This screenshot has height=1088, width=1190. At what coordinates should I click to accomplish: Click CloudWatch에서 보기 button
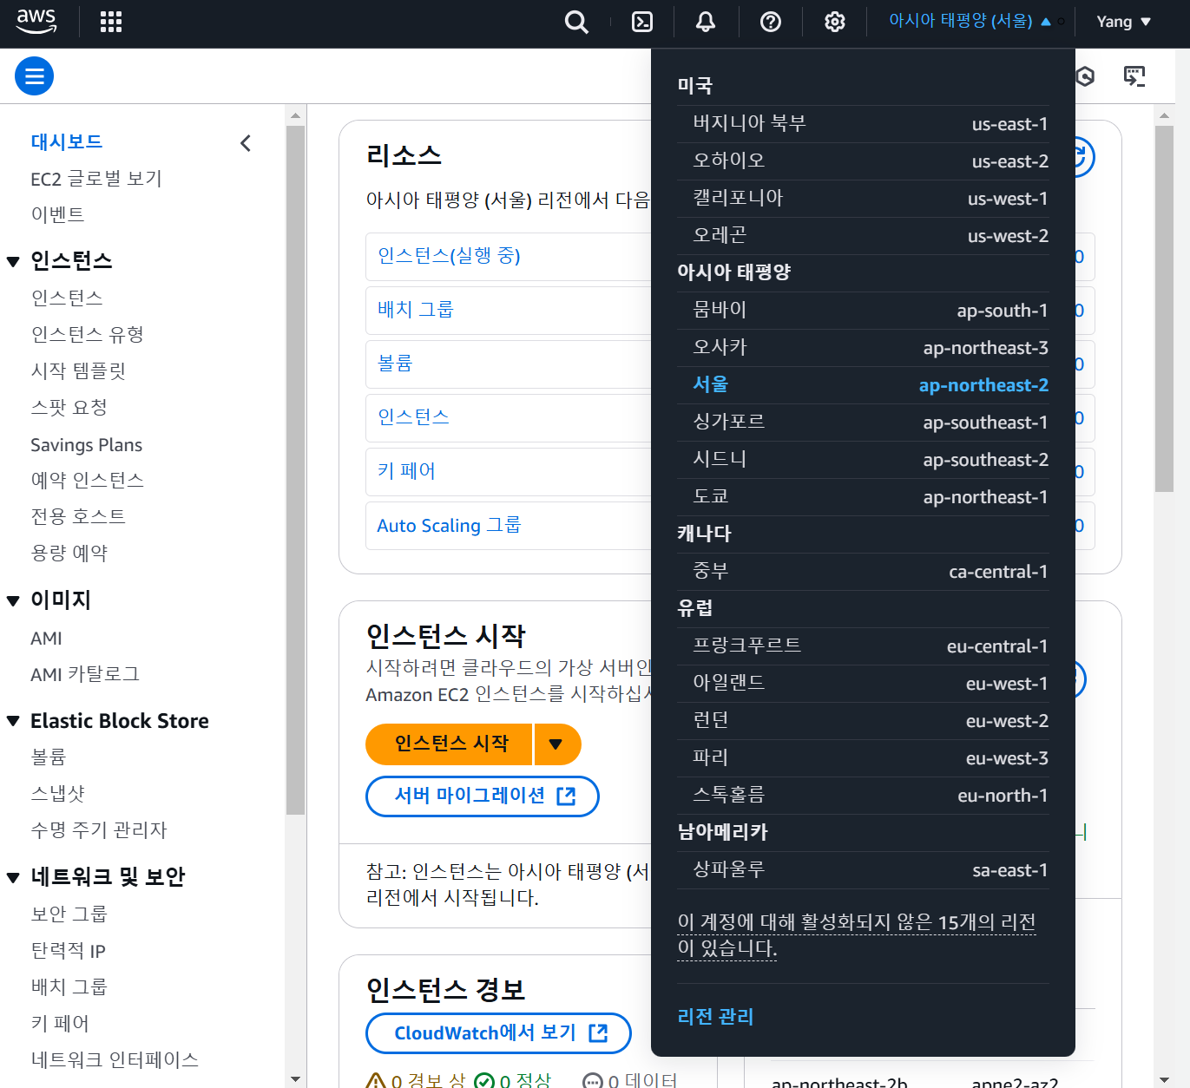pyautogui.click(x=498, y=1032)
